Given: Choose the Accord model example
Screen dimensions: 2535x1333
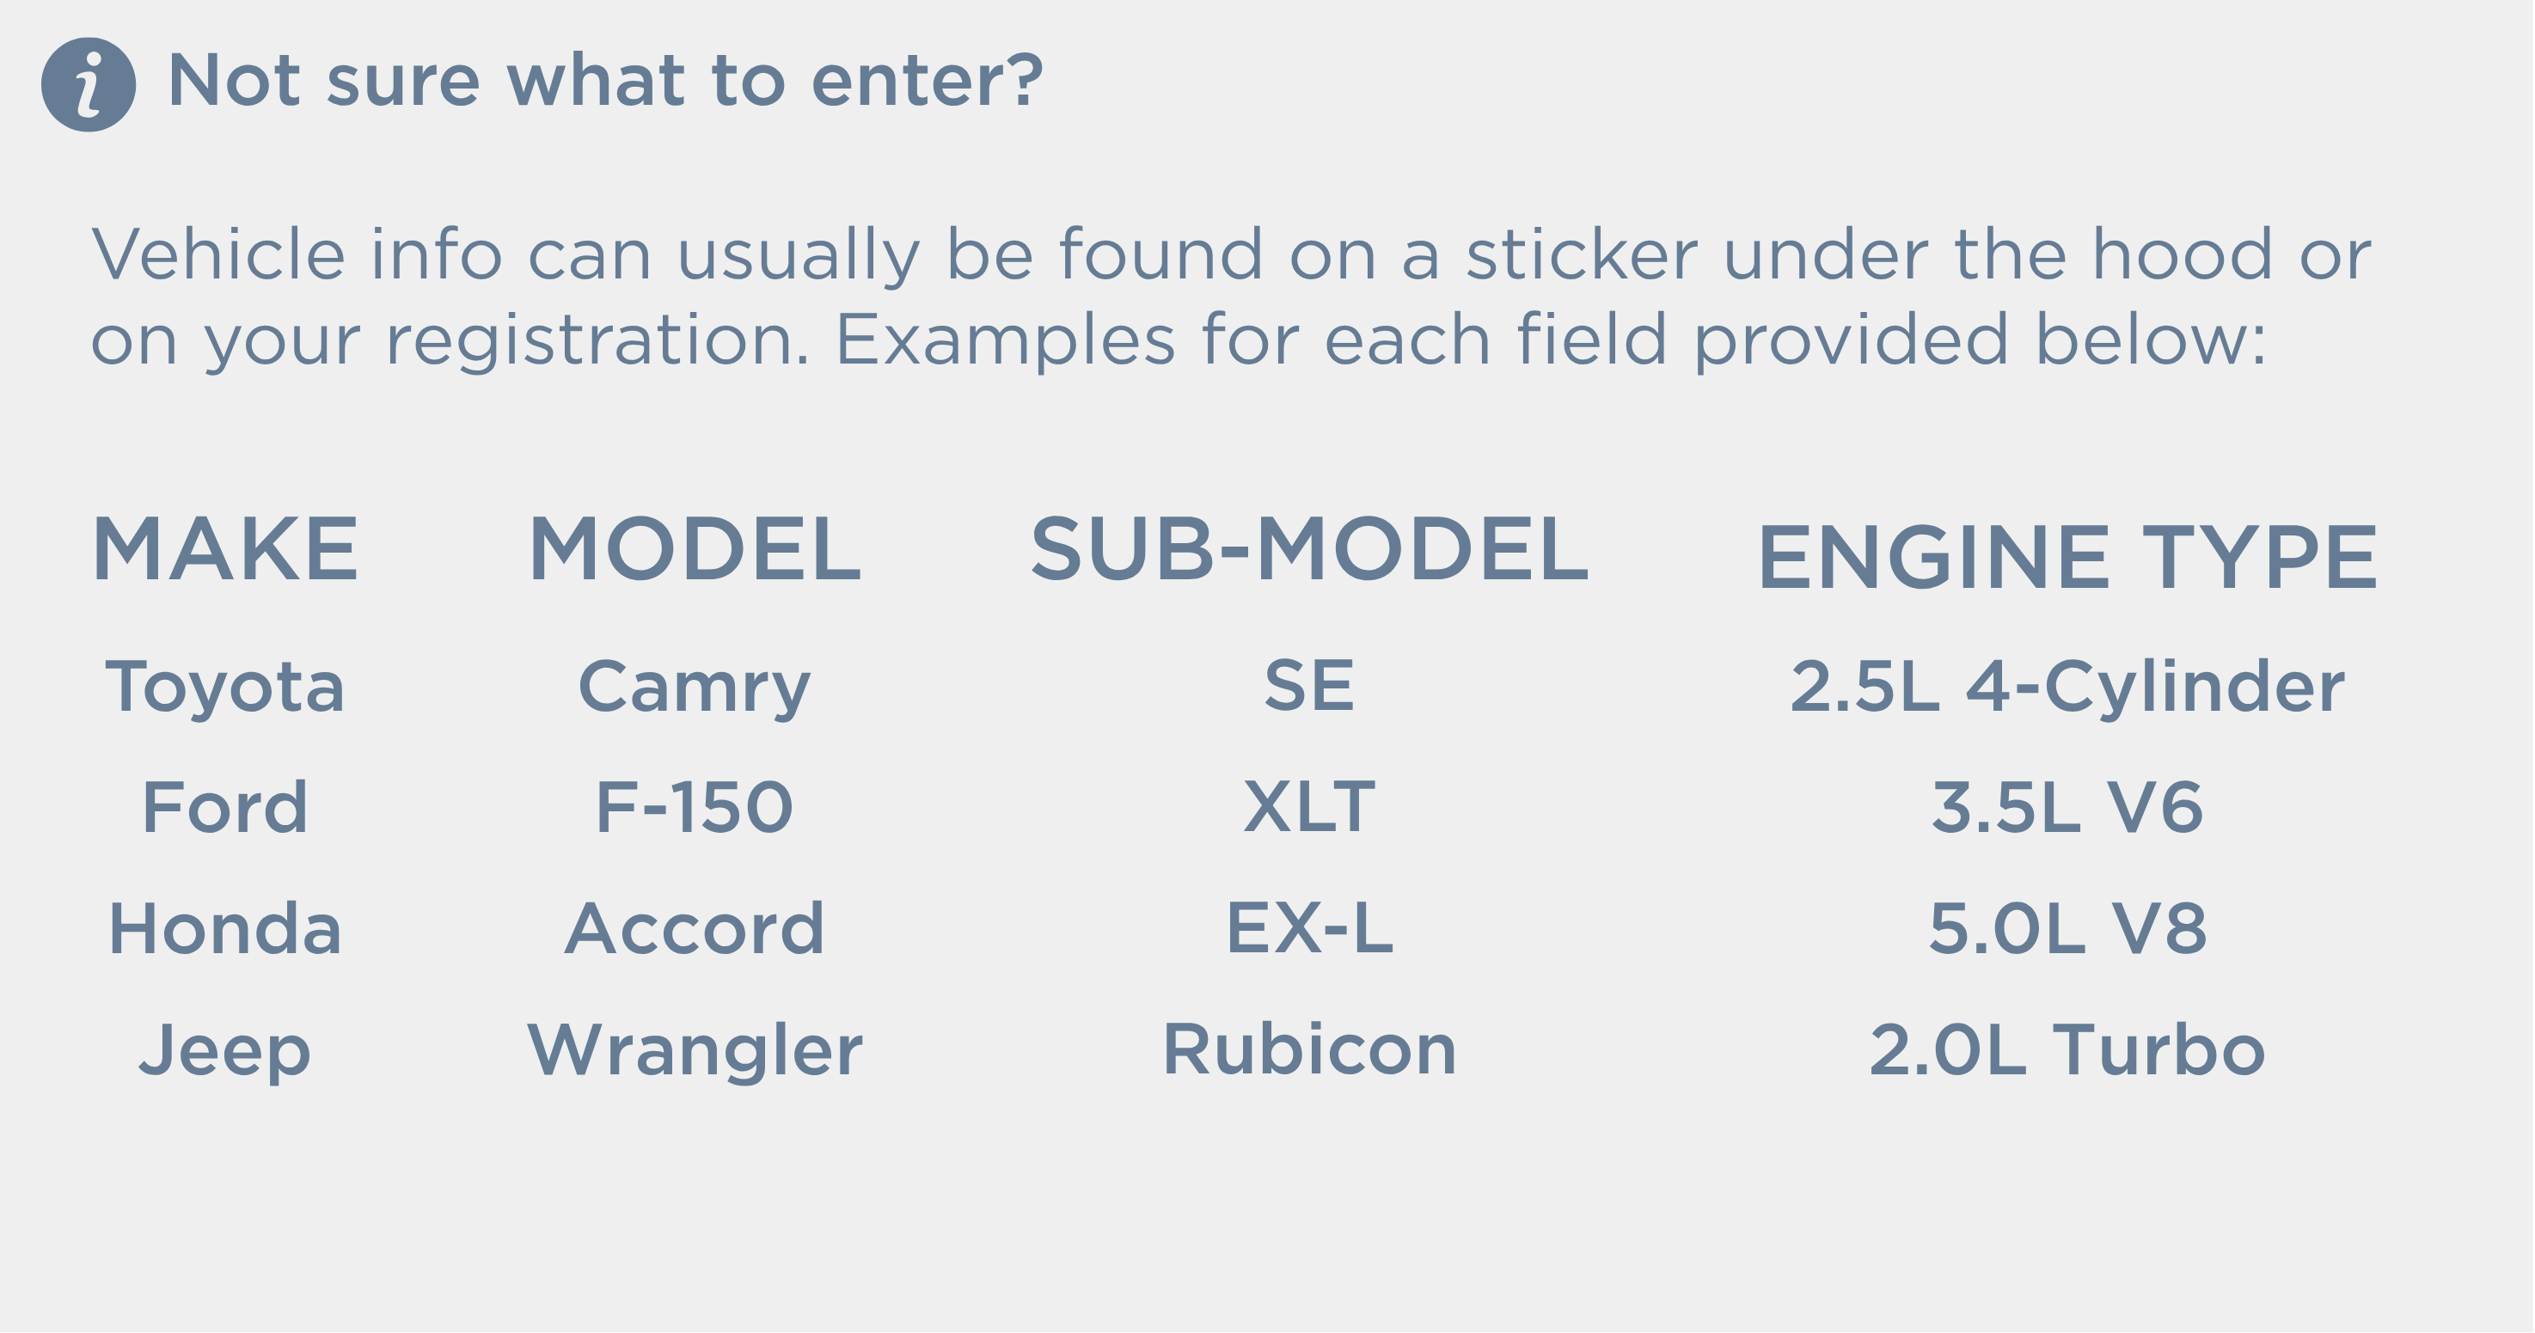Looking at the screenshot, I should tap(695, 929).
